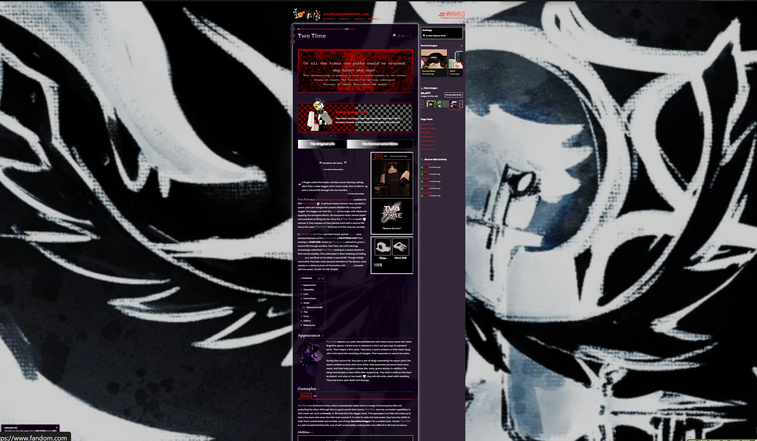Enable Epilepsy Mode in the Settings panel

424,35
